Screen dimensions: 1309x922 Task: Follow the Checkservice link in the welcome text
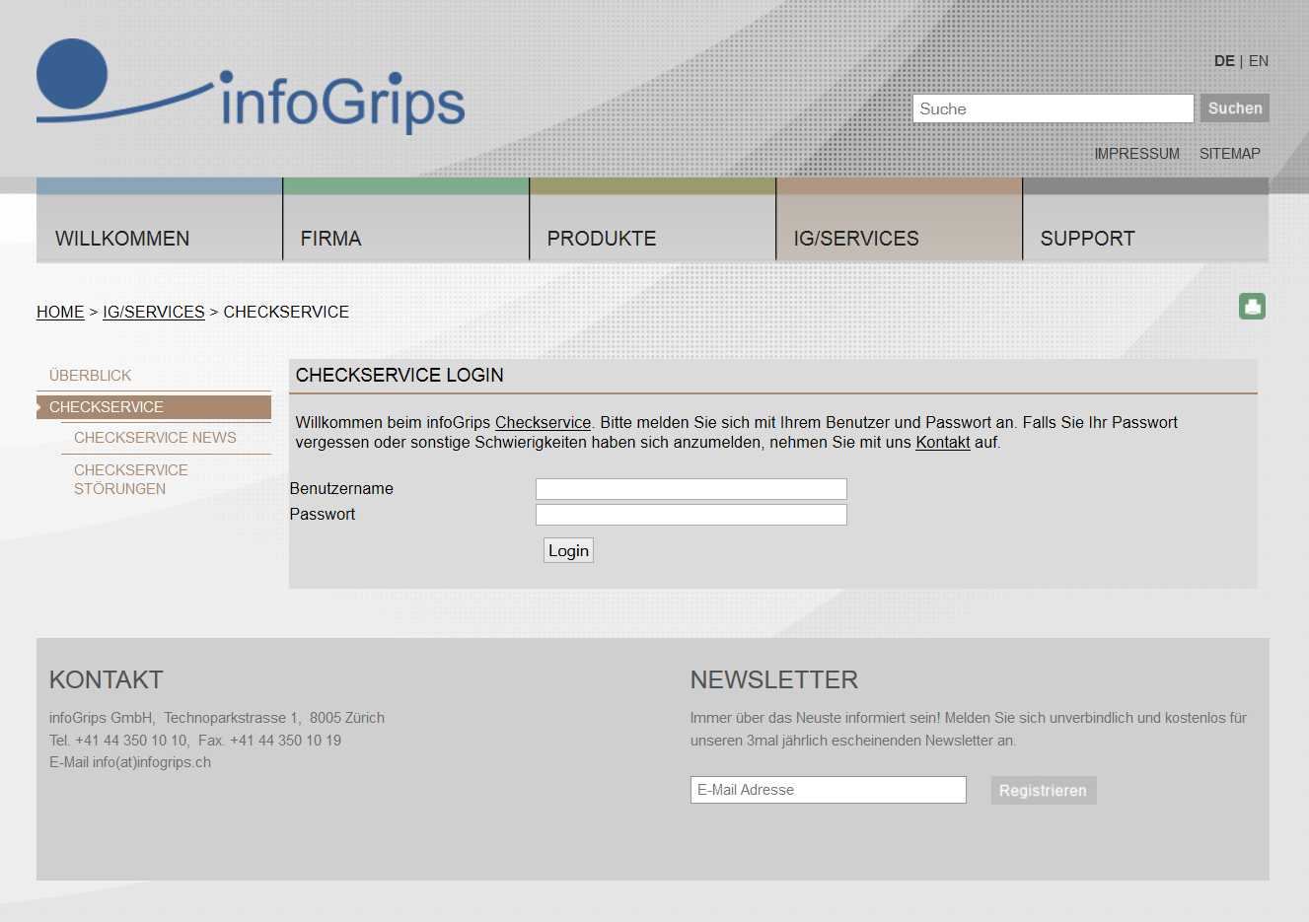(543, 422)
